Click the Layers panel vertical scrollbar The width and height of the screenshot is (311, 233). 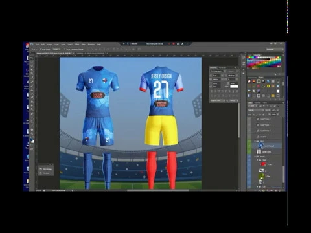[283, 174]
